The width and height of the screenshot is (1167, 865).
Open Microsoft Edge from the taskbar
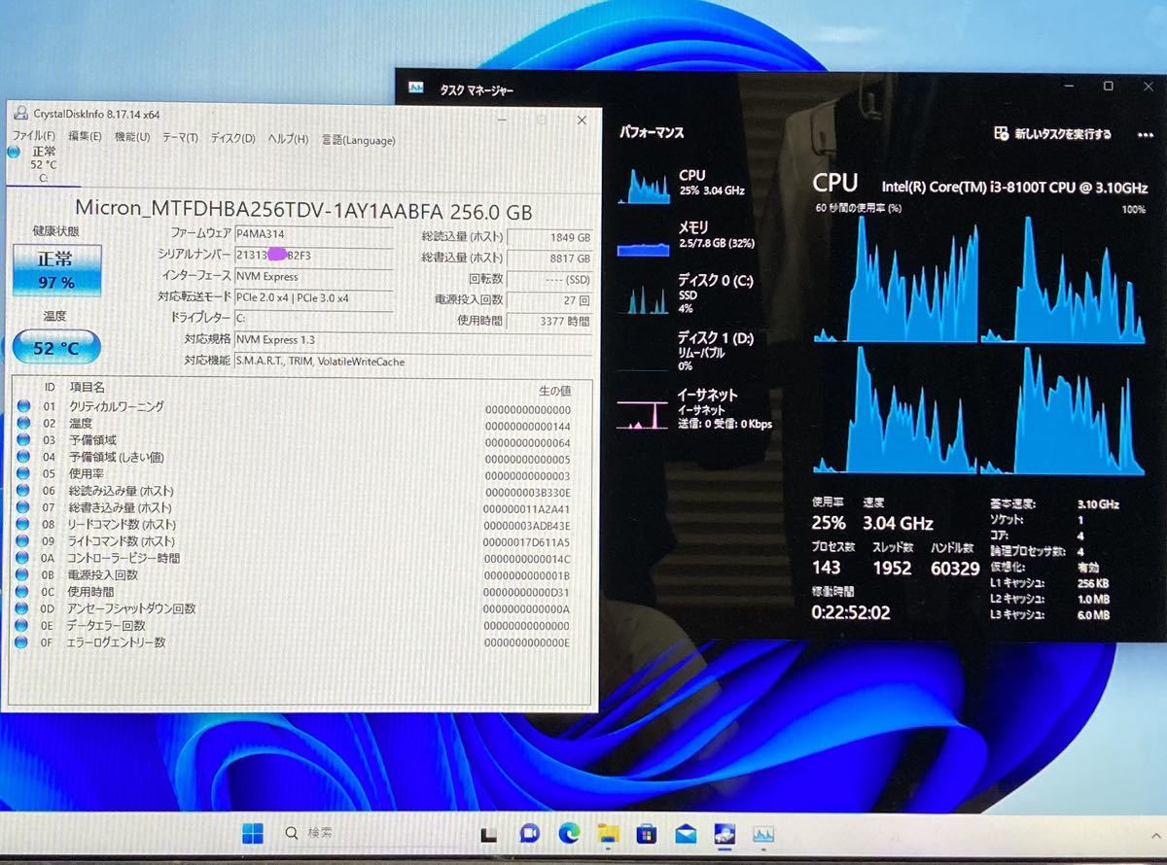tap(569, 833)
